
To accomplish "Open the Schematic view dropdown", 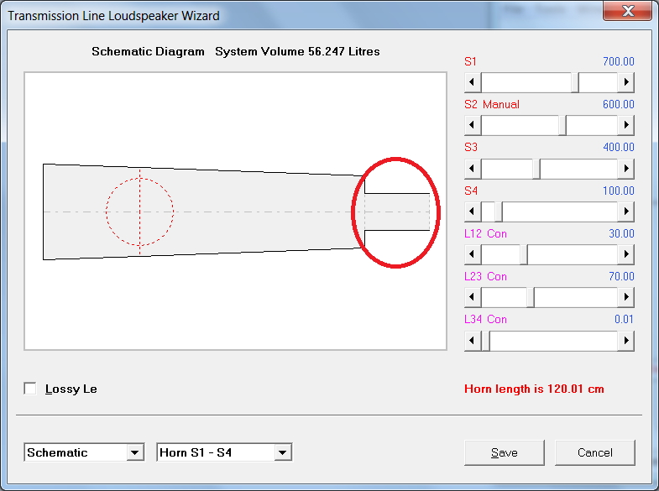I will point(135,452).
